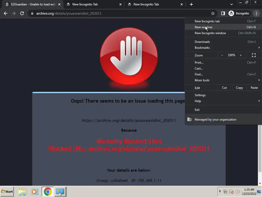Image resolution: width=262 pixels, height=197 pixels.
Task: Switch to the last New Incognito Tab
Action: pyautogui.click(x=155, y=4)
